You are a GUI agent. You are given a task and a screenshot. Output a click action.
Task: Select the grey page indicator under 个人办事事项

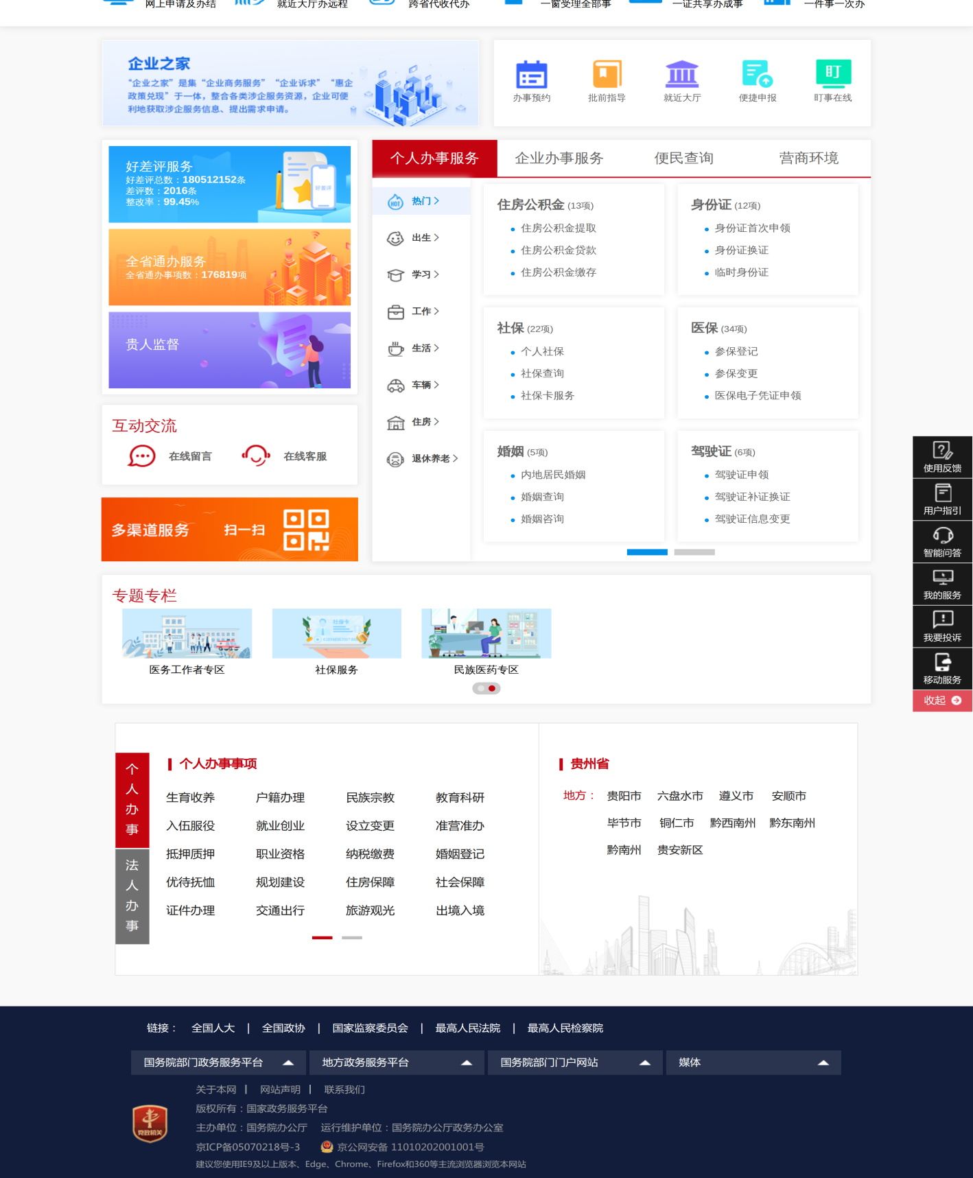pos(352,937)
